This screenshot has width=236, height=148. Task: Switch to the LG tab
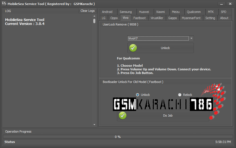point(104,18)
